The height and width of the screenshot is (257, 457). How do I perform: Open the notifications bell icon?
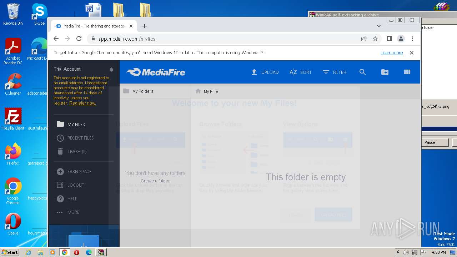click(111, 70)
